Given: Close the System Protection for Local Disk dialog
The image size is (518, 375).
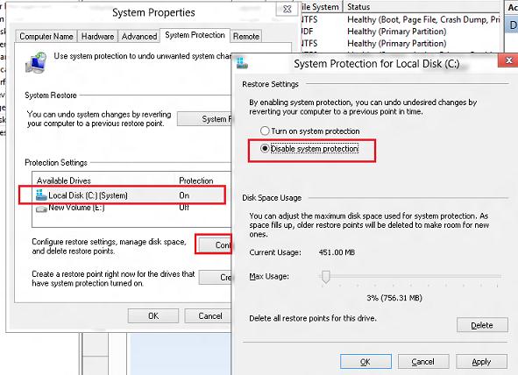Looking at the screenshot, I should [x=508, y=60].
